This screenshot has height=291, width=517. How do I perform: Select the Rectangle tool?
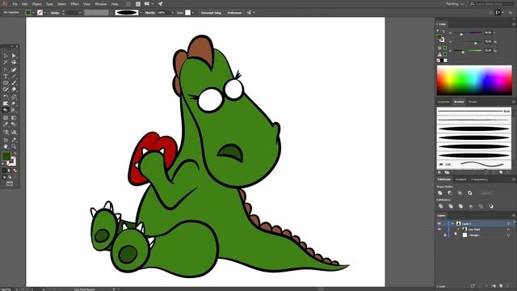tap(6, 82)
